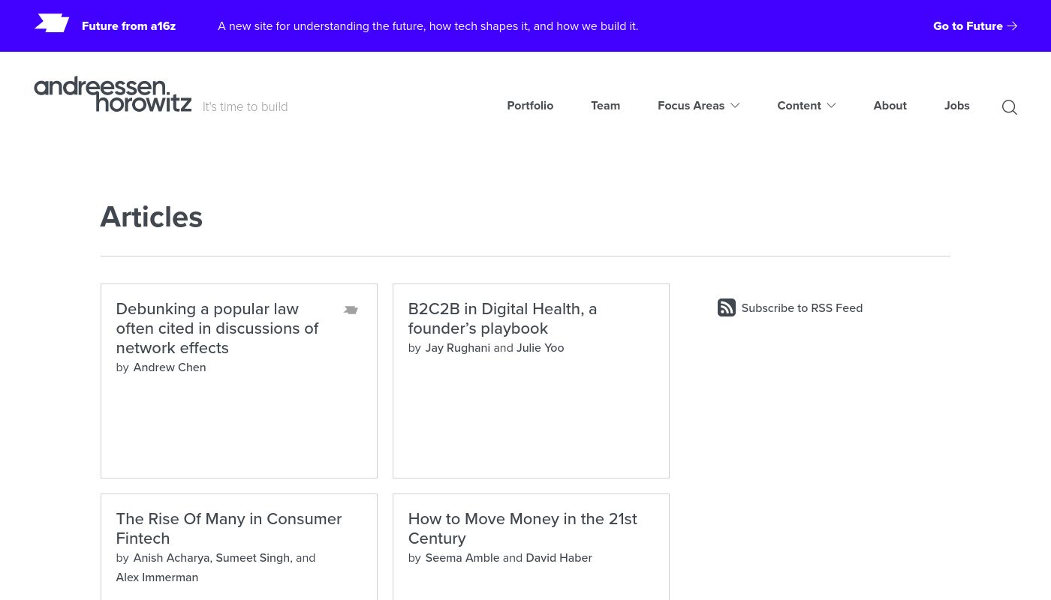This screenshot has height=600, width=1051.
Task: Click the chevron beside Focus Areas
Action: [735, 106]
